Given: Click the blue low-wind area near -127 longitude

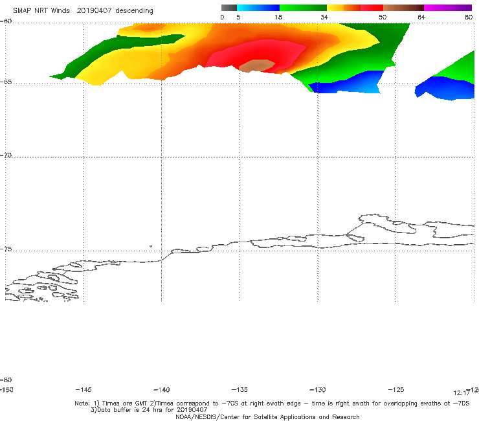Looking at the screenshot, I should click(347, 82).
